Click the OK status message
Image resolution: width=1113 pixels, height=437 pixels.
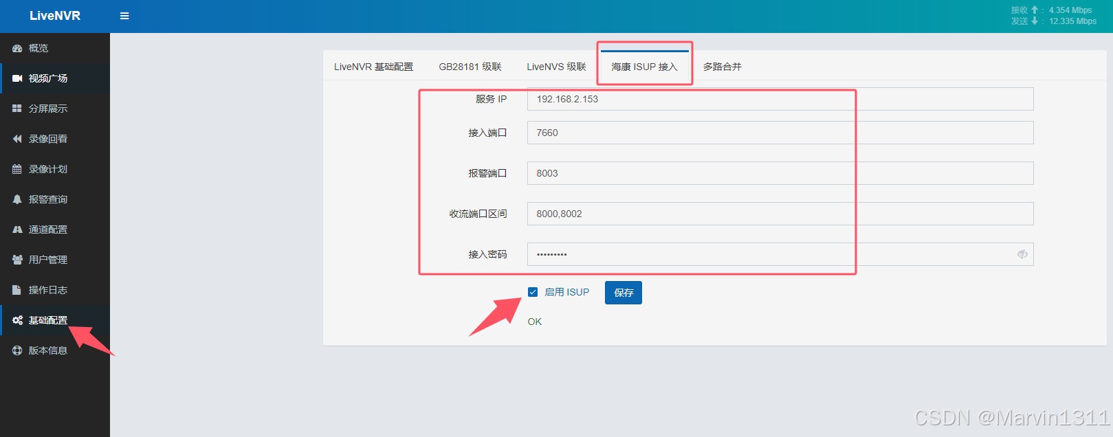click(535, 322)
